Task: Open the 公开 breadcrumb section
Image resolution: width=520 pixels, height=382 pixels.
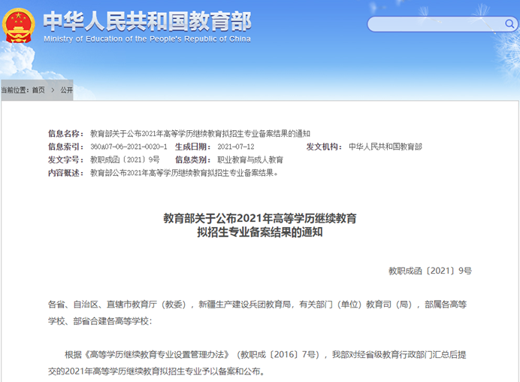Action: point(66,90)
